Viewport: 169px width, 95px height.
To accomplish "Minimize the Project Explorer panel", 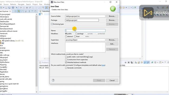I will click(x=32, y=11).
